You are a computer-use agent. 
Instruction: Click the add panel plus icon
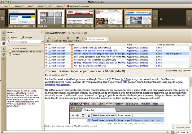tap(3, 59)
